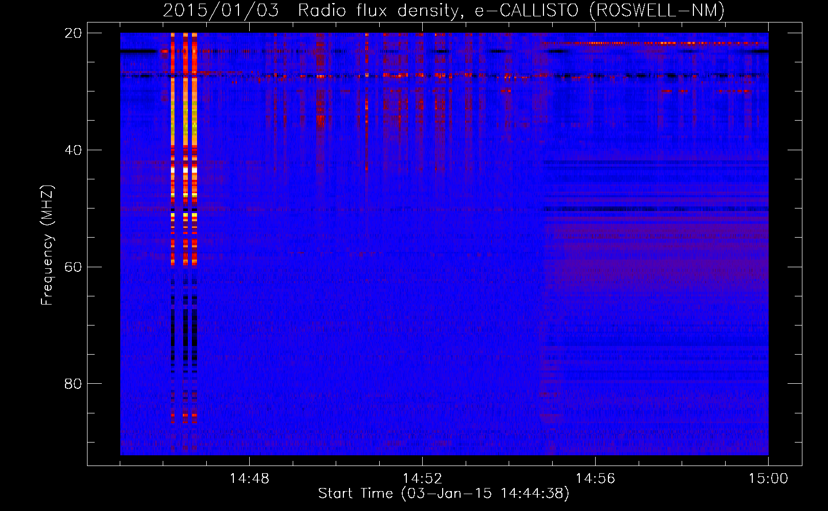Click the time tick label '15:00'
The width and height of the screenshot is (828, 511).
768,479
